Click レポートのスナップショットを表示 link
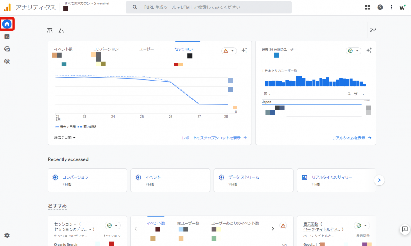This screenshot has width=411, height=246. pos(214,138)
